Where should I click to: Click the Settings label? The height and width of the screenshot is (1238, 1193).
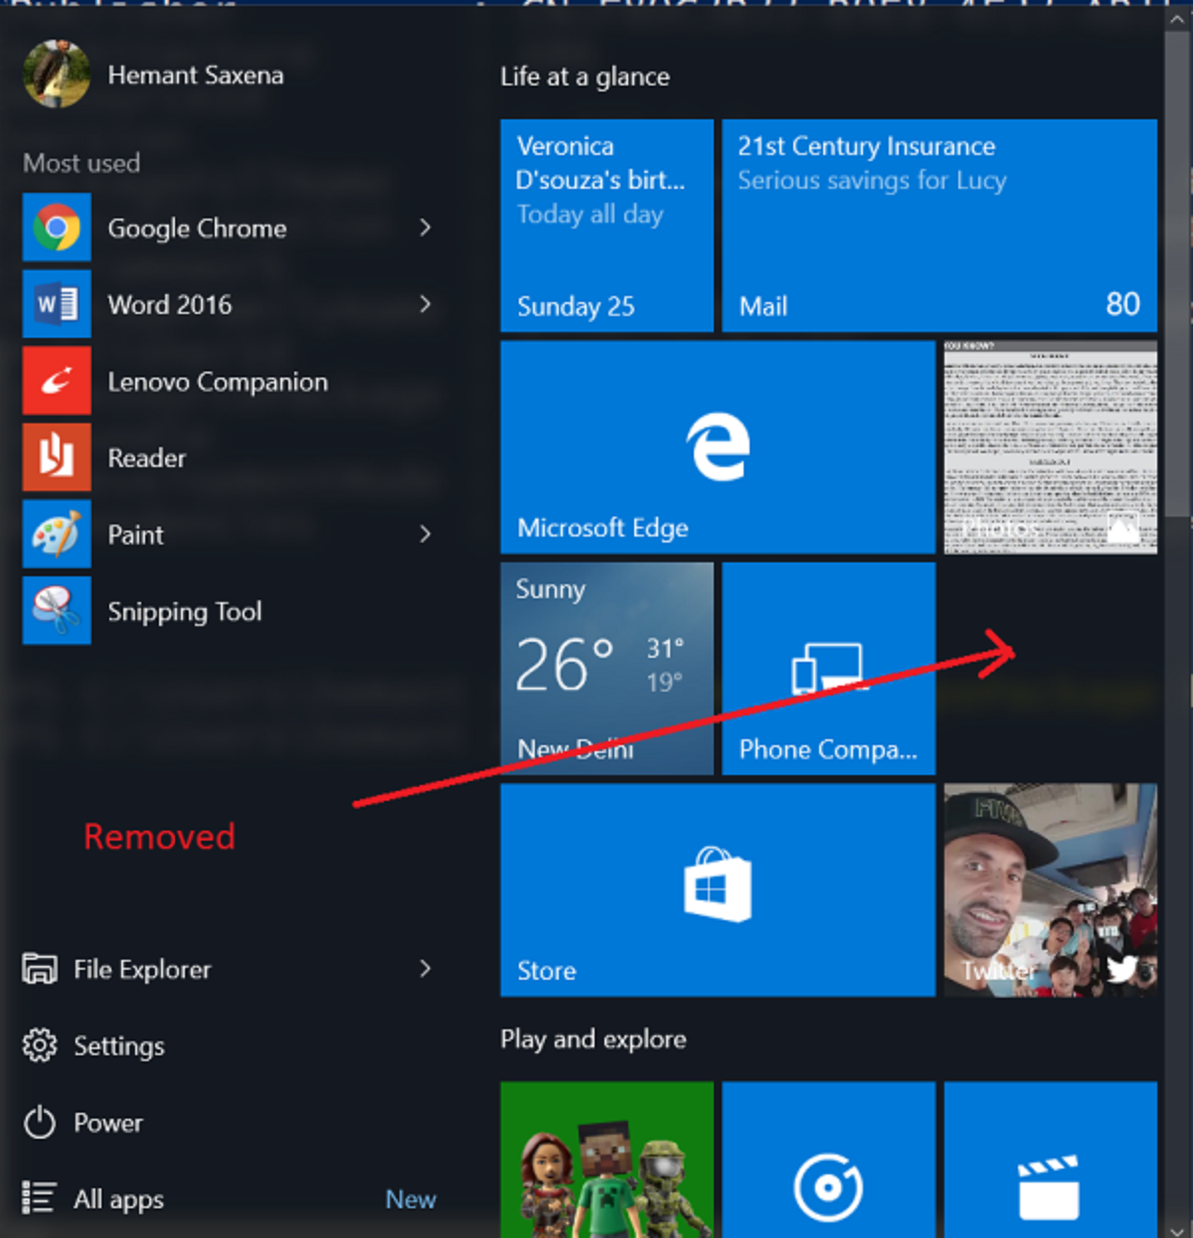tap(119, 1046)
